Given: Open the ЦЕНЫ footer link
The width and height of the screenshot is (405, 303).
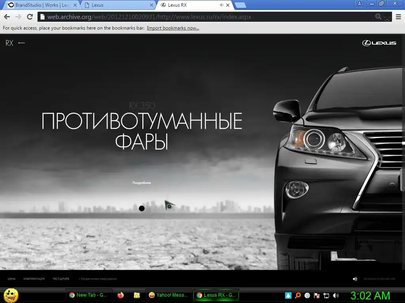Looking at the screenshot, I should (x=11, y=279).
